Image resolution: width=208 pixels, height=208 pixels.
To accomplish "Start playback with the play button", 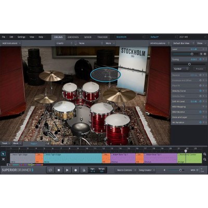I will pos(67,170).
